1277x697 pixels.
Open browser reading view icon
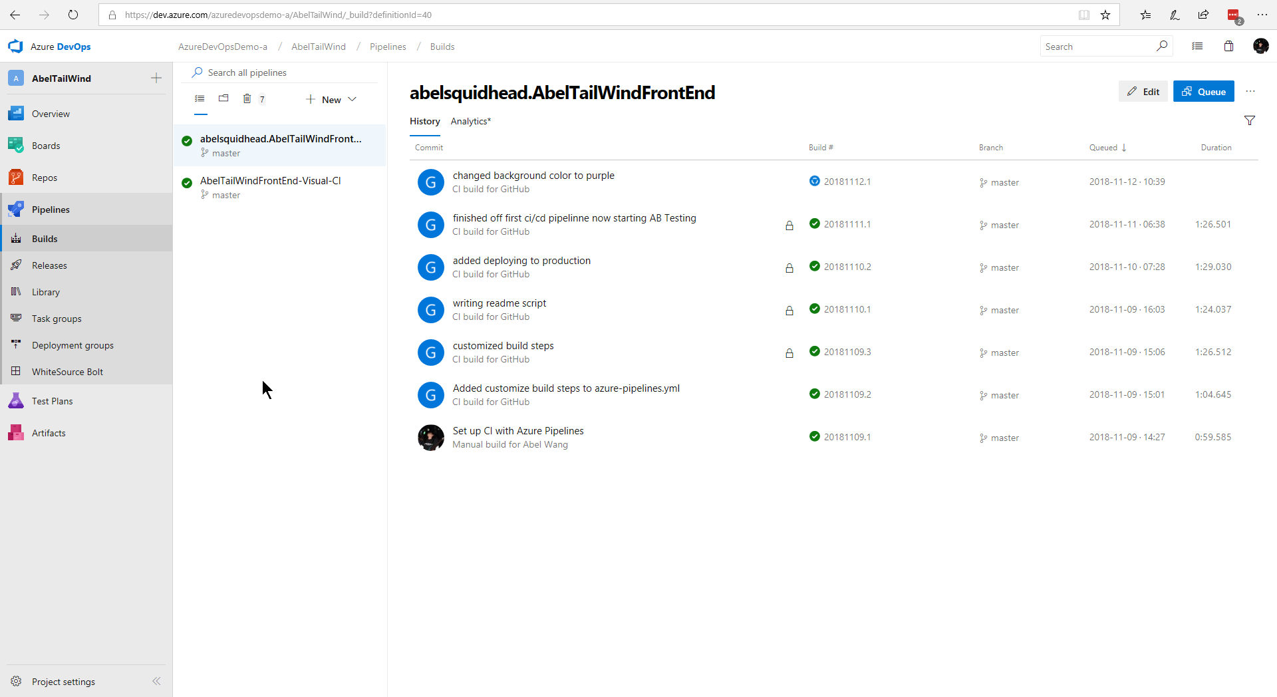coord(1084,15)
